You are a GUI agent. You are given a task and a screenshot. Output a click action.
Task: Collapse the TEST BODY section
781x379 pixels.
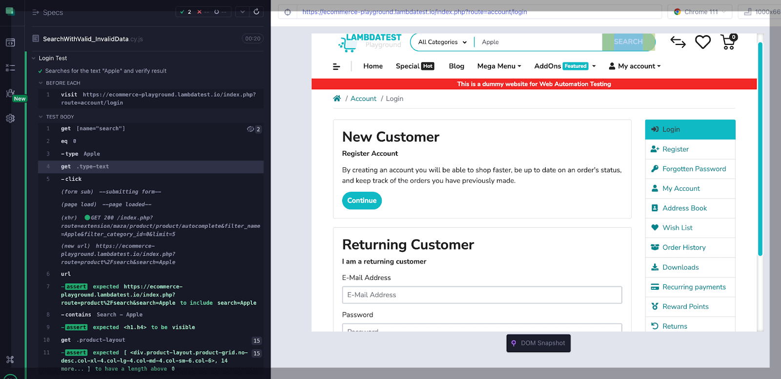41,117
